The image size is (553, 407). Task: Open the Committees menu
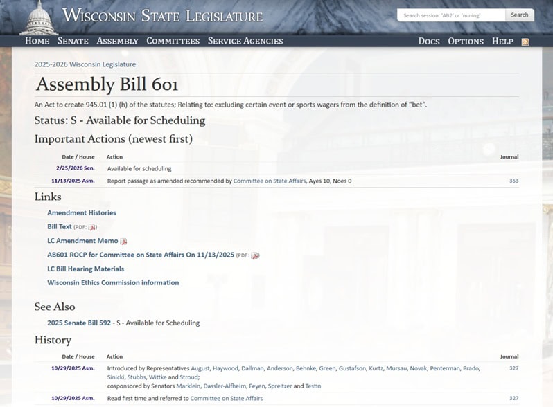[173, 41]
